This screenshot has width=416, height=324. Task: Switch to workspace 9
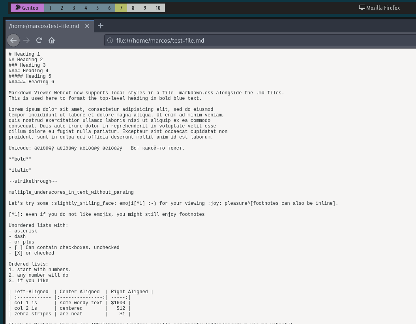(145, 8)
